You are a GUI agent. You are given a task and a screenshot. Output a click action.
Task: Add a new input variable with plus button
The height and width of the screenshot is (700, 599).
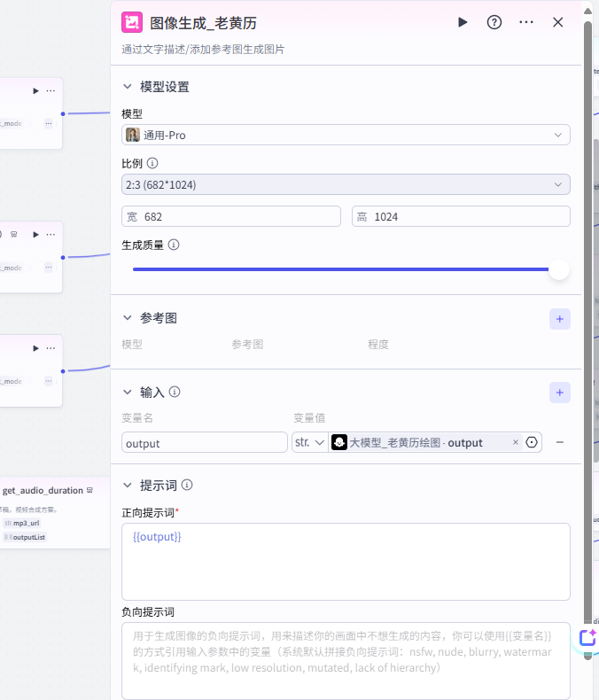click(559, 393)
